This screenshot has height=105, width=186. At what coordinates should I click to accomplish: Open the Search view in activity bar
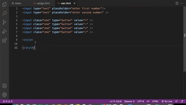coord(4,13)
